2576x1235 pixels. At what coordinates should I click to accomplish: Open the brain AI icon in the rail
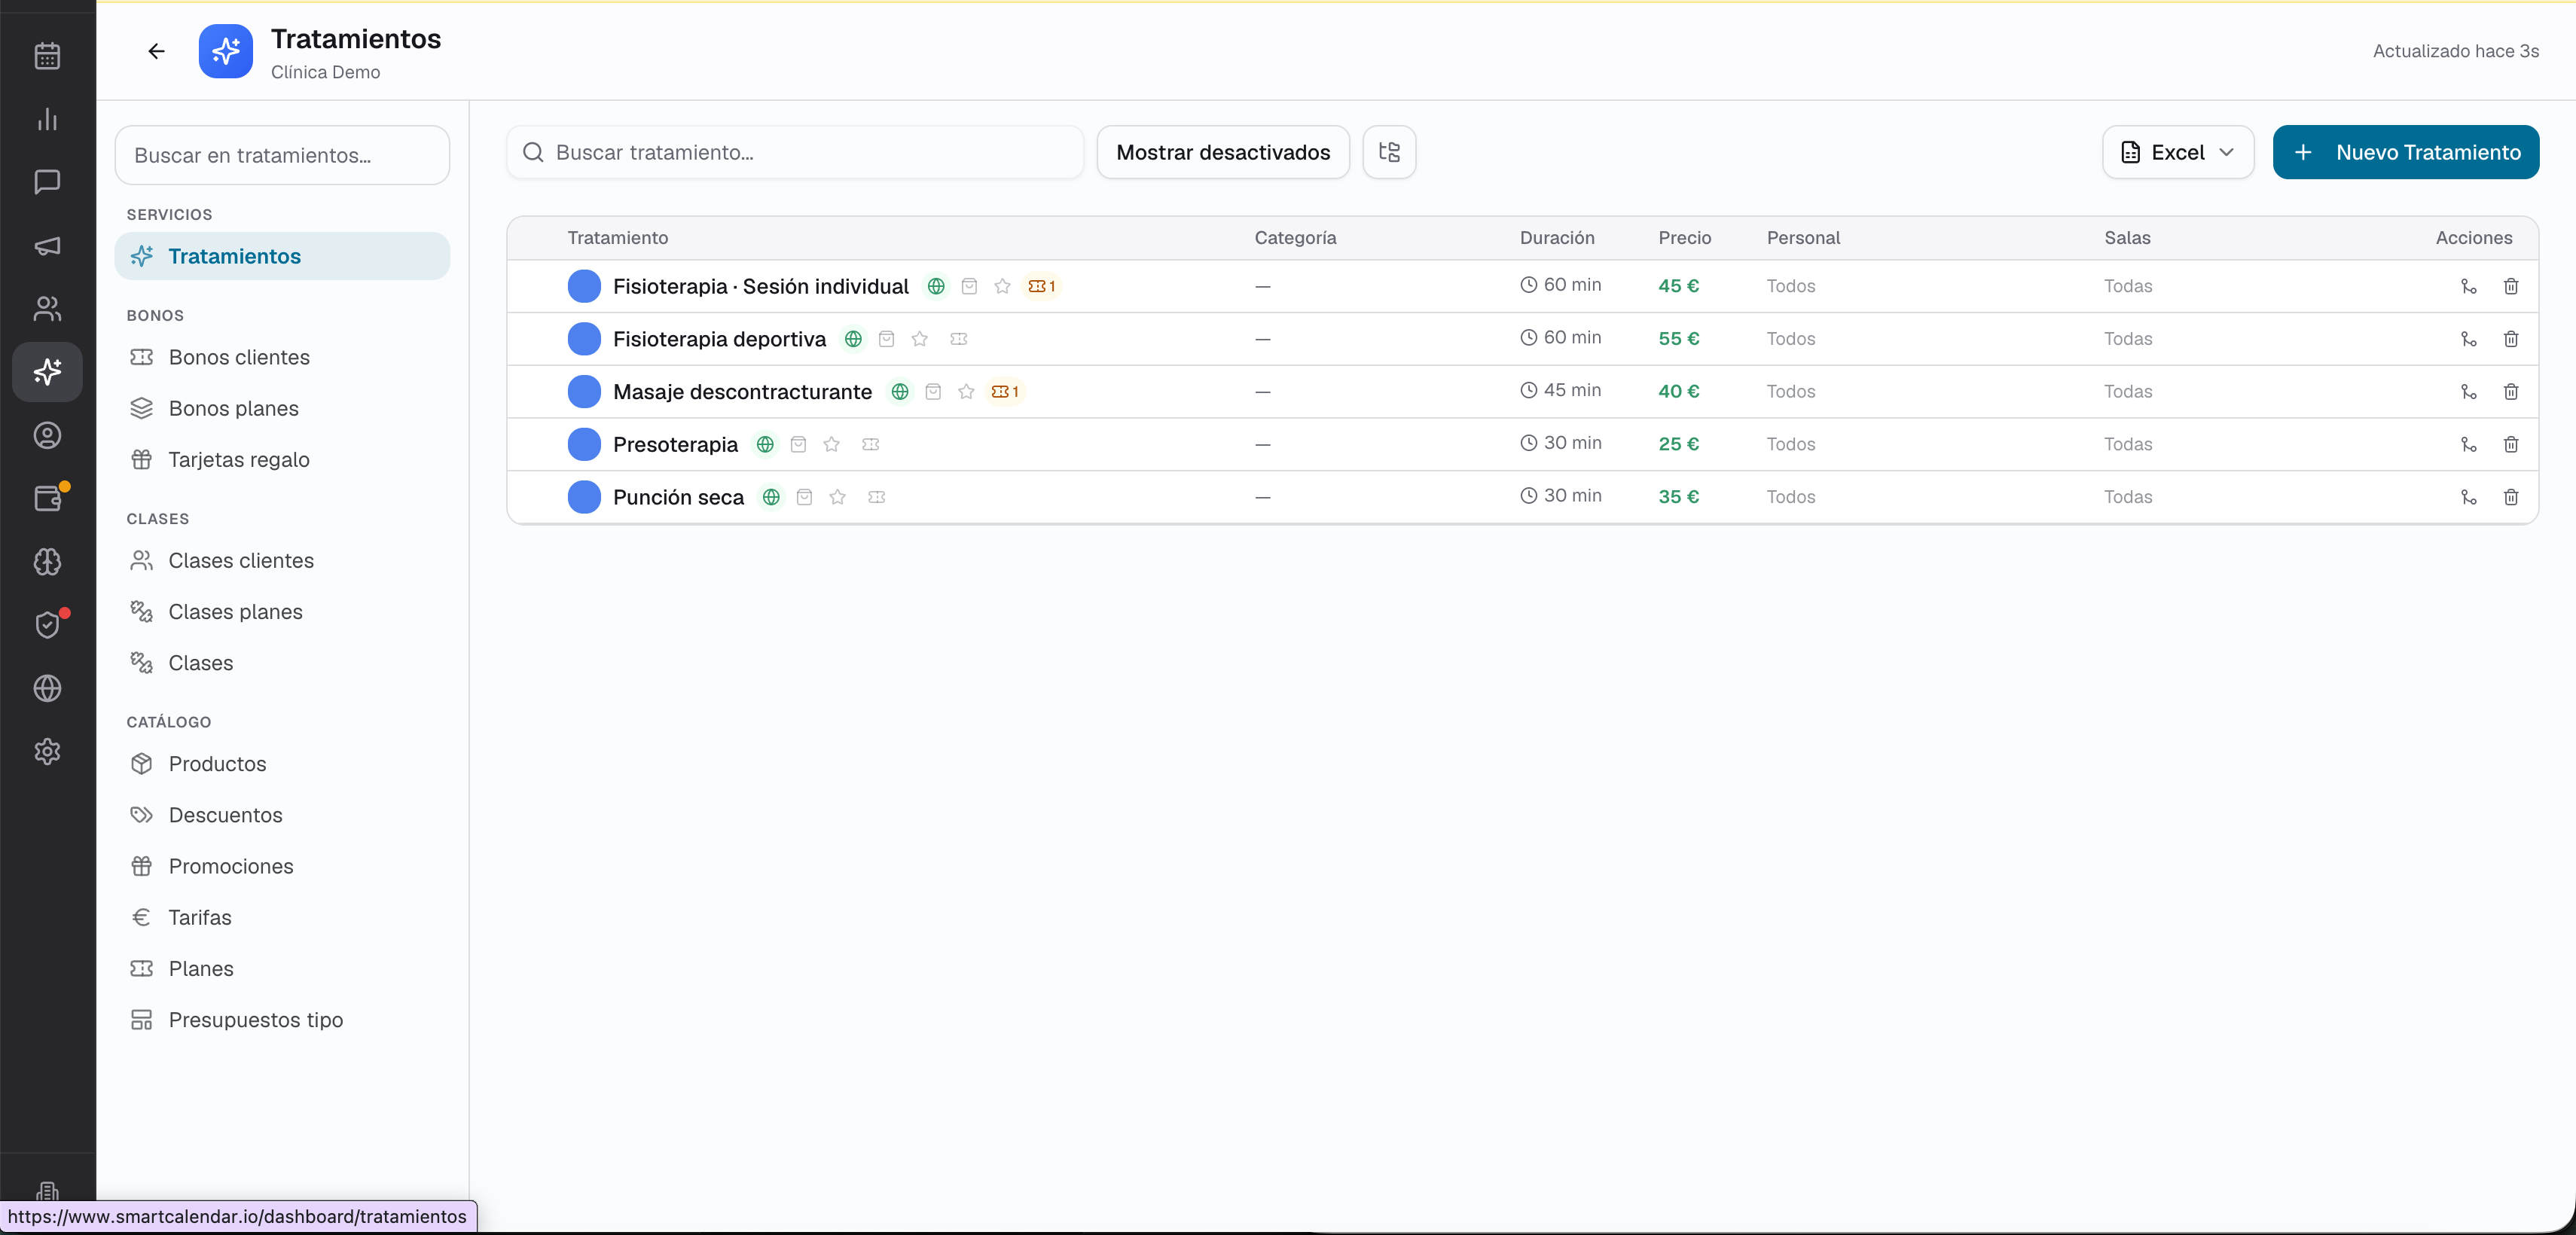pos(47,562)
